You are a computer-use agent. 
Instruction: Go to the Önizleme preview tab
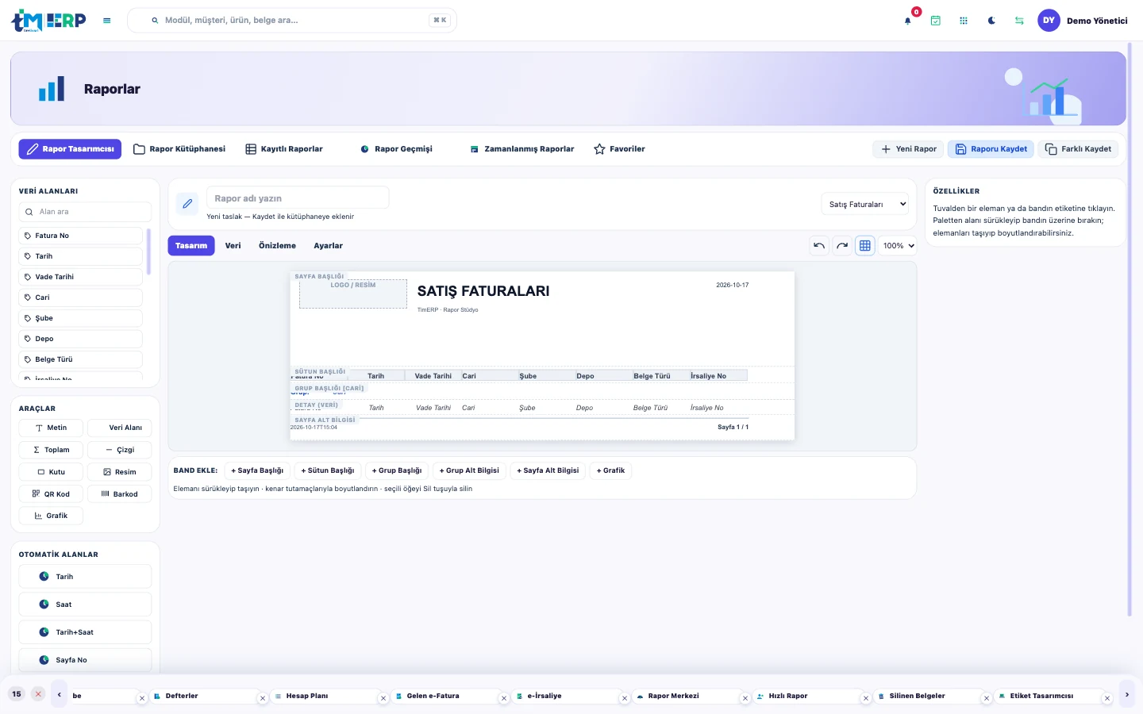click(x=277, y=246)
